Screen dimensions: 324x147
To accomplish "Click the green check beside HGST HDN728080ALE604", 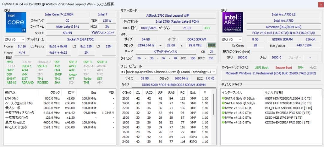I will coord(223,98).
